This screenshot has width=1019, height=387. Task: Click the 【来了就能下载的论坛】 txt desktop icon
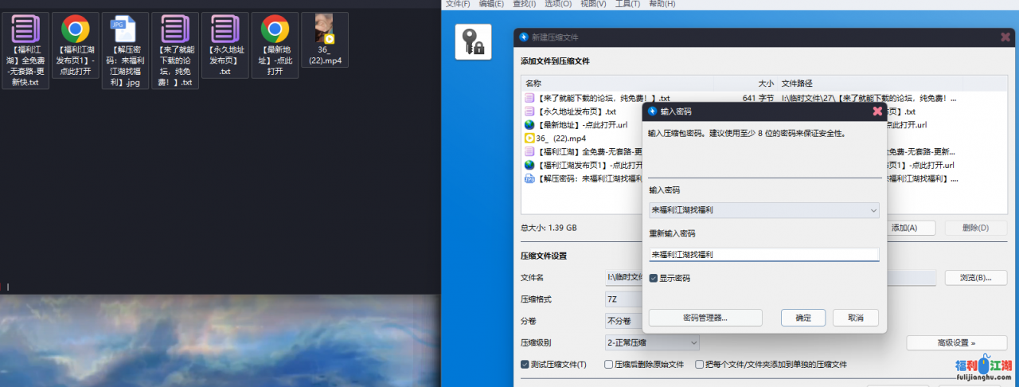[x=175, y=30]
